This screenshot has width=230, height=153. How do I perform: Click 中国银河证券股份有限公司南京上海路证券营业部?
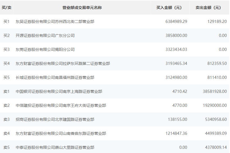[59, 91]
